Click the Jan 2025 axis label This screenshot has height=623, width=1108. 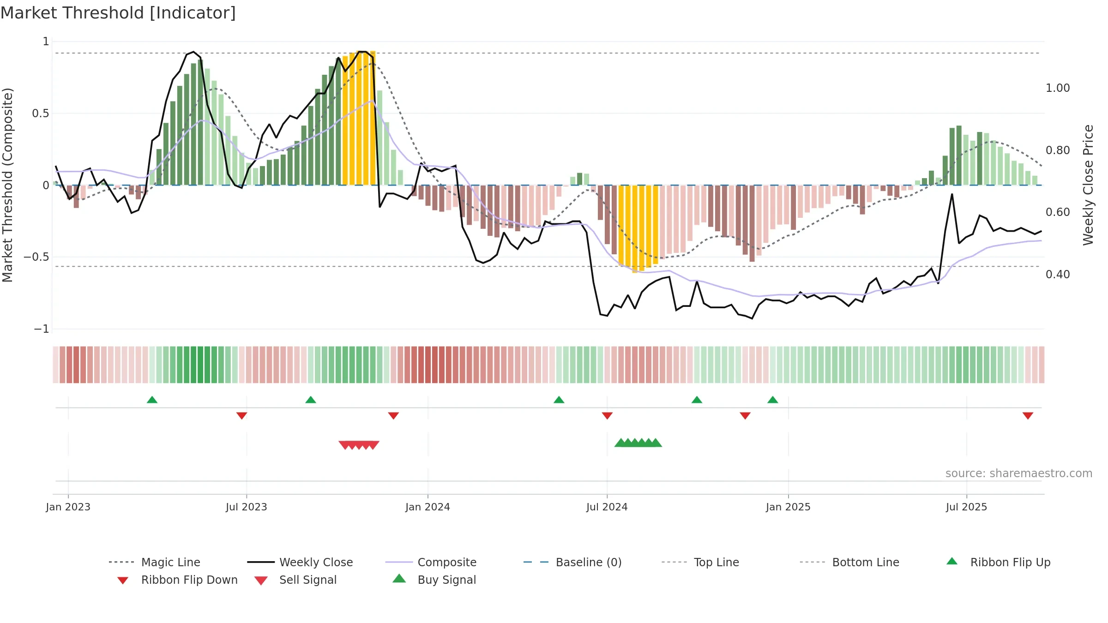[x=789, y=507]
